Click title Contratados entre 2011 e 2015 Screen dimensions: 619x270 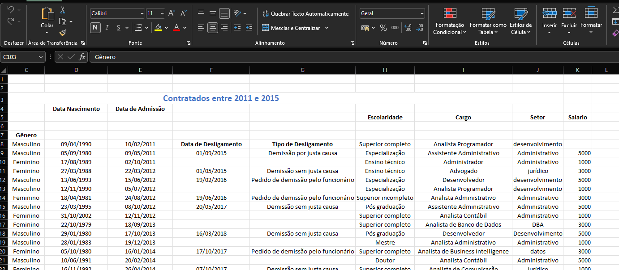click(221, 98)
